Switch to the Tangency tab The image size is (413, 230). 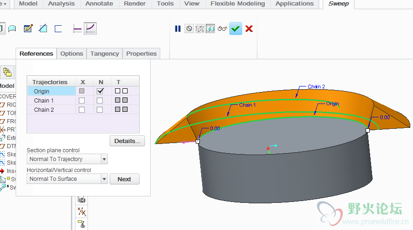tap(105, 54)
